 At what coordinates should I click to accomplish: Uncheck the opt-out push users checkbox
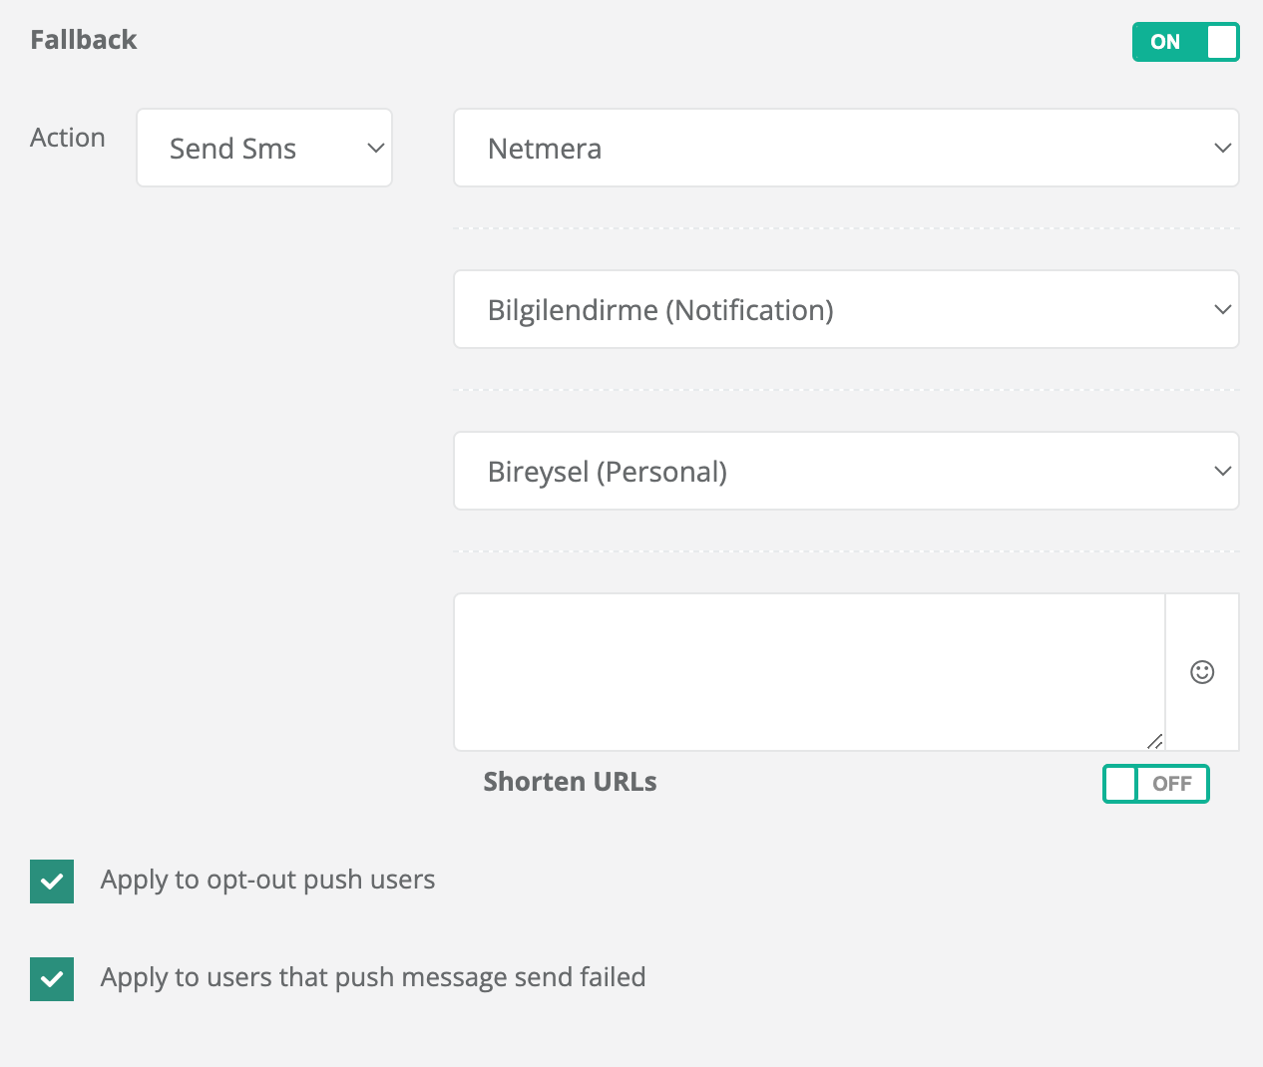click(52, 882)
